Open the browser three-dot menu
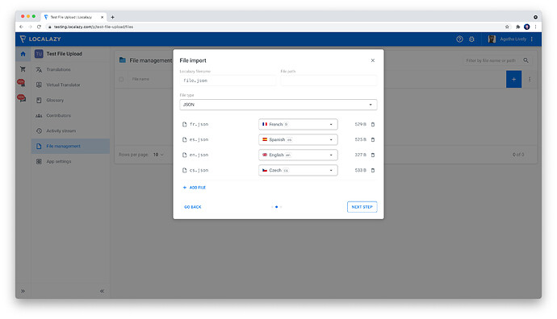Image resolution: width=557 pixels, height=319 pixels. [x=535, y=27]
